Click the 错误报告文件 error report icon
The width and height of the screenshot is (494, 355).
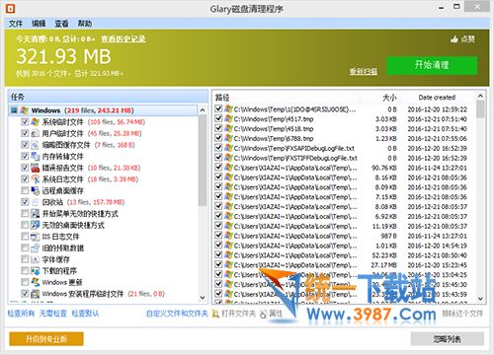tap(36, 168)
